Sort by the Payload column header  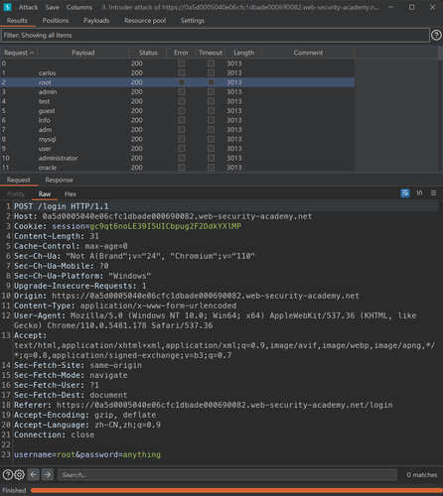point(83,53)
